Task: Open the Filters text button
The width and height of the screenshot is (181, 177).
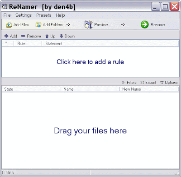Action: 132,83
